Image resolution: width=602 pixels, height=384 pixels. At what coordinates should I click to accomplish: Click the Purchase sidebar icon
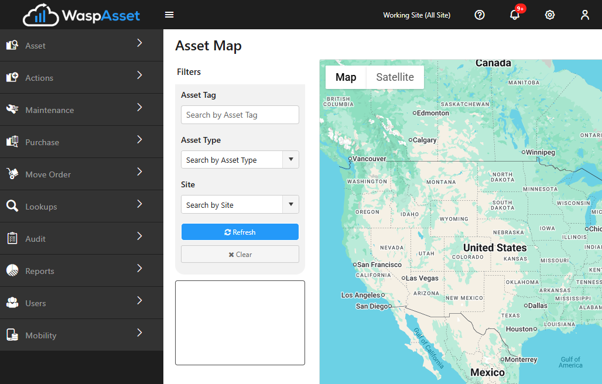pyautogui.click(x=12, y=142)
